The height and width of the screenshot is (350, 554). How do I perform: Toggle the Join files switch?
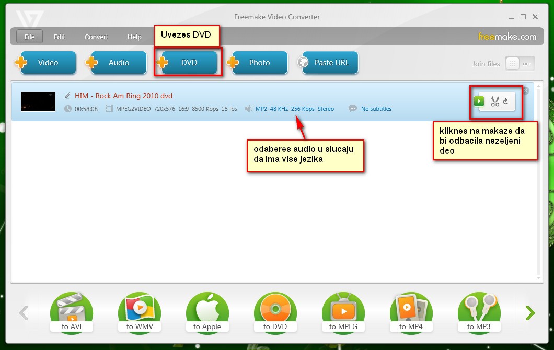[520, 64]
